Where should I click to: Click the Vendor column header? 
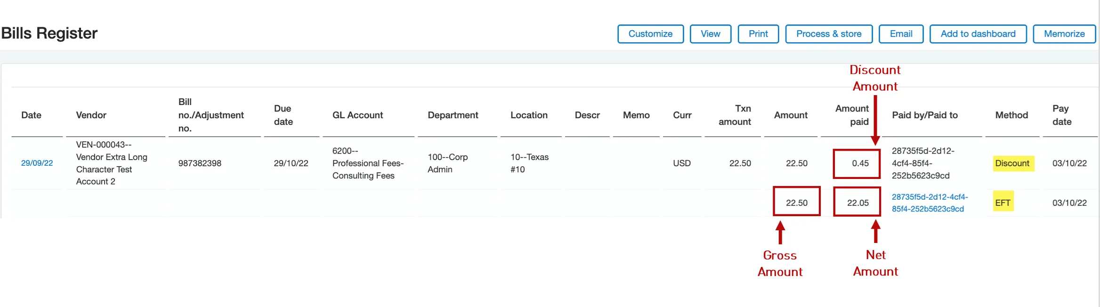tap(91, 115)
